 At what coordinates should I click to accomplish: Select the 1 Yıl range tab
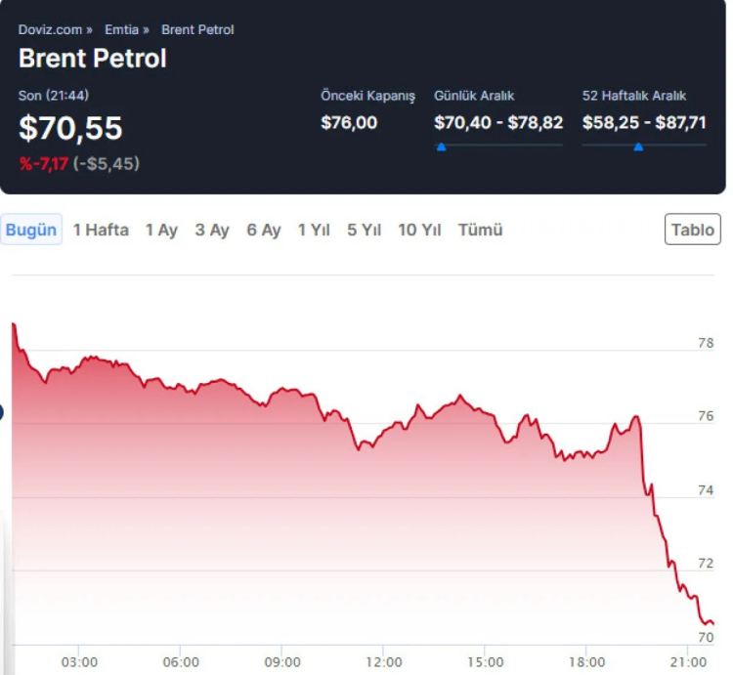(314, 230)
